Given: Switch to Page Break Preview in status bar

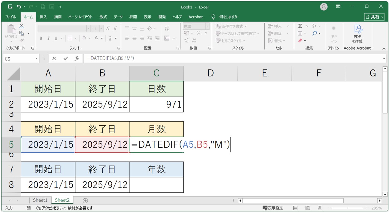Looking at the screenshot, I should pos(320,208).
